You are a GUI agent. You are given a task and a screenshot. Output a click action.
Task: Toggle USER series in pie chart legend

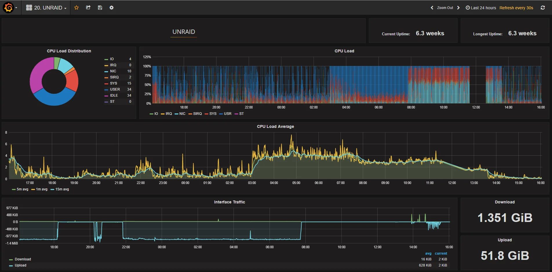click(x=115, y=89)
